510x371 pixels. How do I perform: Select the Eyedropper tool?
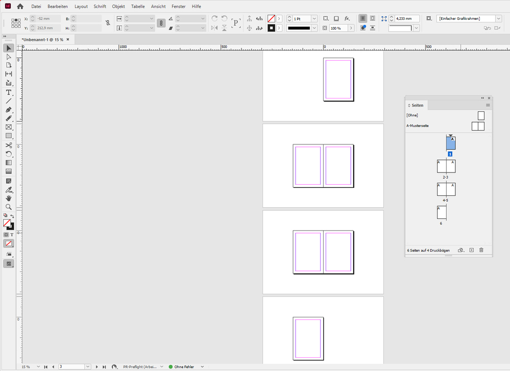coord(9,190)
